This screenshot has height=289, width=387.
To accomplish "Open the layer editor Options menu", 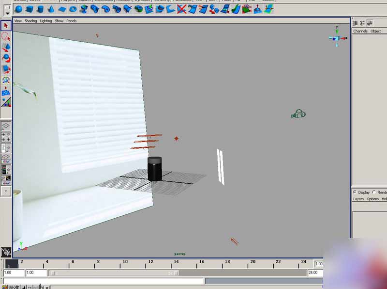I will tap(372, 199).
